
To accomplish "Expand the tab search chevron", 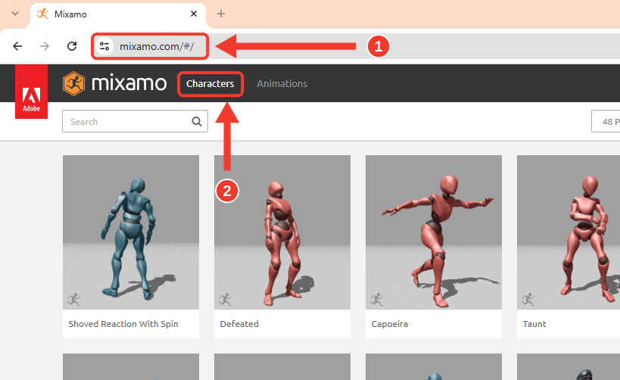I will pyautogui.click(x=15, y=14).
